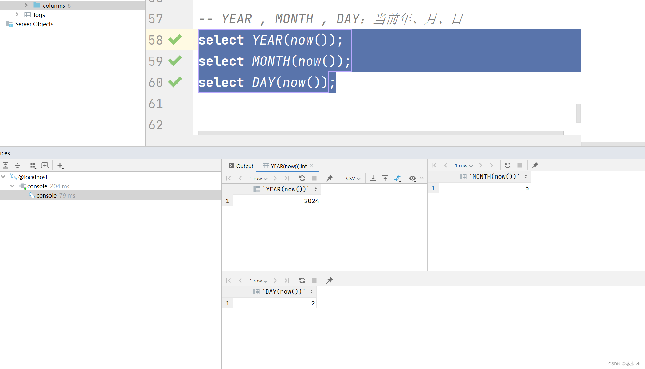The height and width of the screenshot is (369, 645).
Task: Reload the YEAR result page
Action: [x=302, y=178]
